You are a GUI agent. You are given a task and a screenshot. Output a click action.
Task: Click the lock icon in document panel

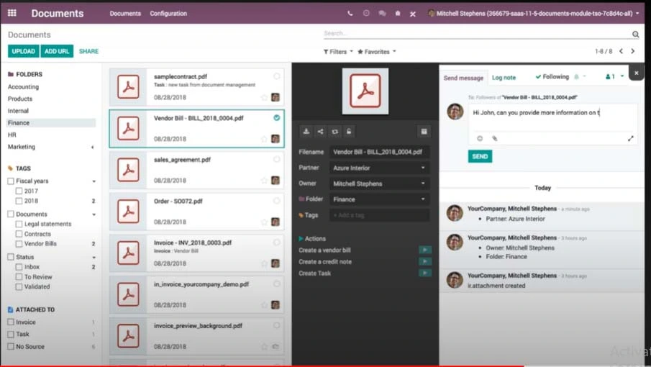coord(349,132)
